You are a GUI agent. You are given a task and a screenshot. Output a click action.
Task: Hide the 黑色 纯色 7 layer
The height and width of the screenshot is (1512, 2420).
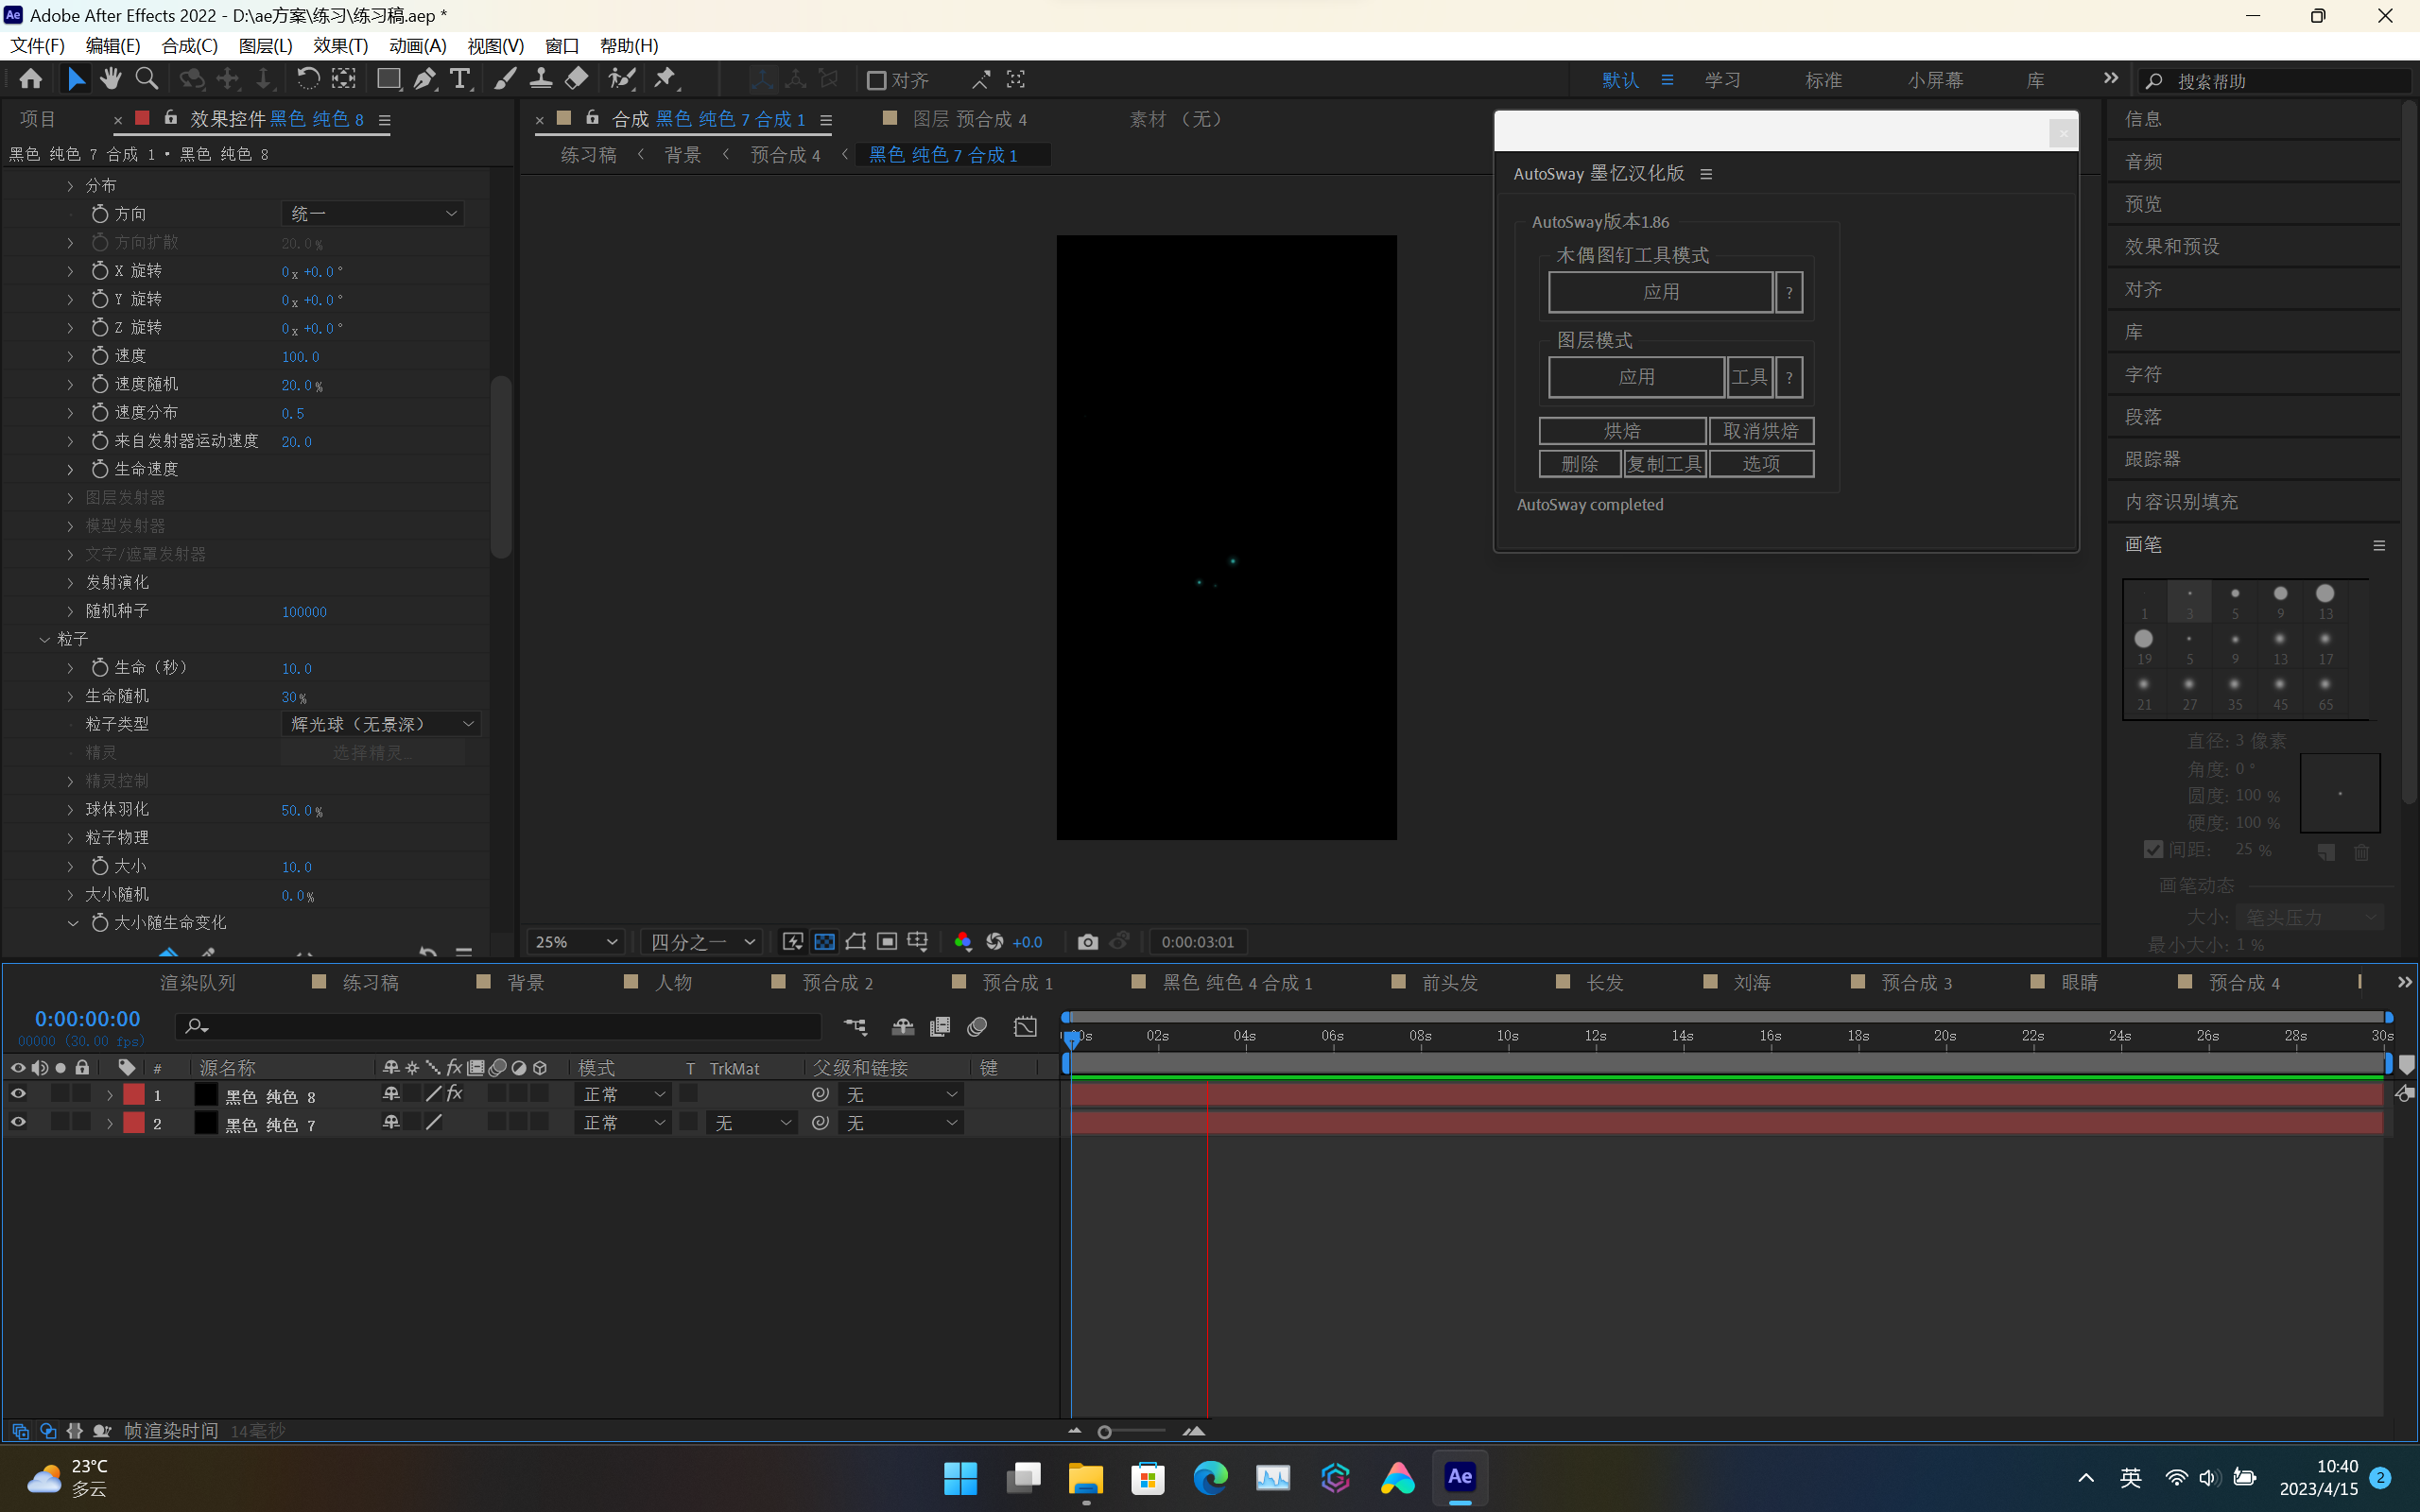[x=18, y=1123]
